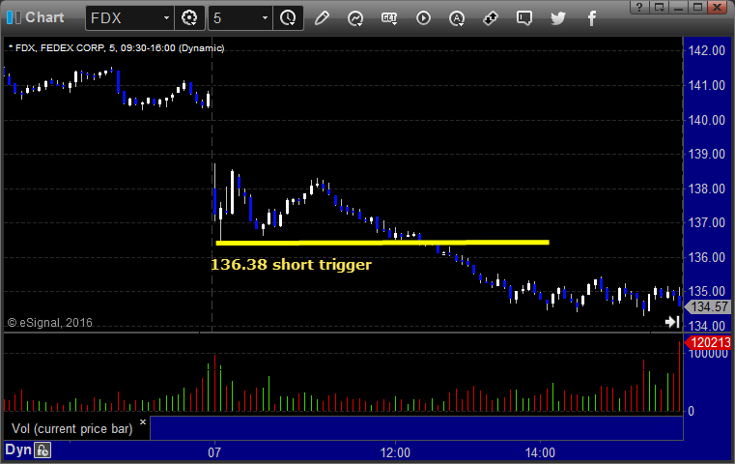Jump to latest bar arrow
This screenshot has width=735, height=464.
tap(672, 322)
